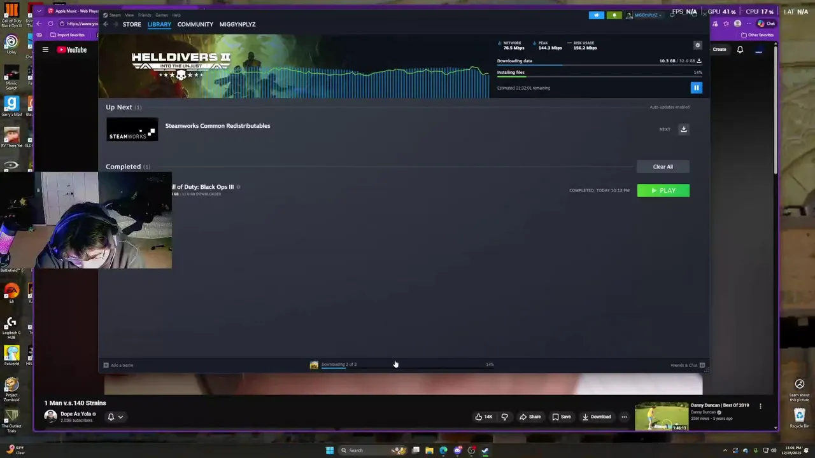
Task: Switch to the Steam Library tab
Action: [x=159, y=24]
